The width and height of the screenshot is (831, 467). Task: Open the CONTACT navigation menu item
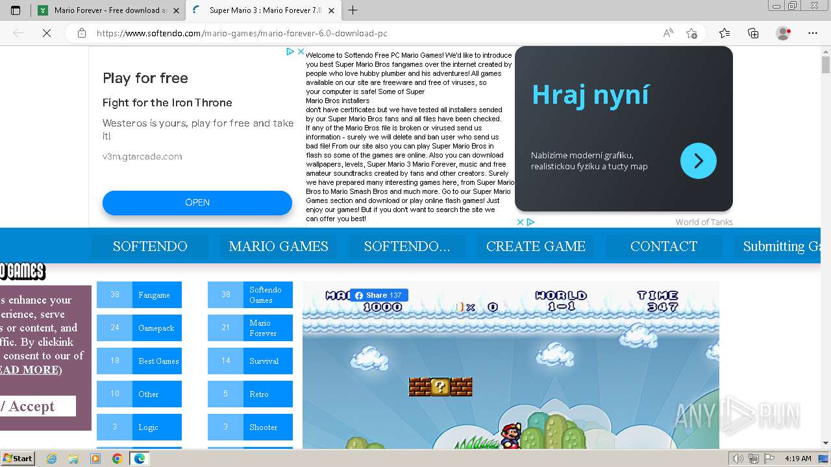664,246
